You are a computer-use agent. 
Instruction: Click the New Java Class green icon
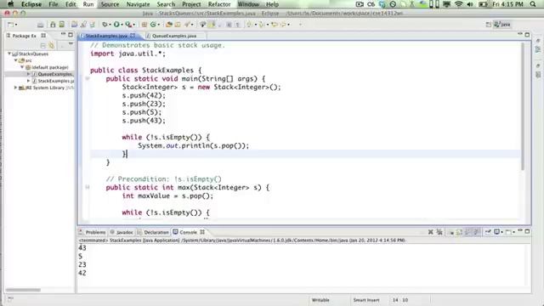[153, 25]
